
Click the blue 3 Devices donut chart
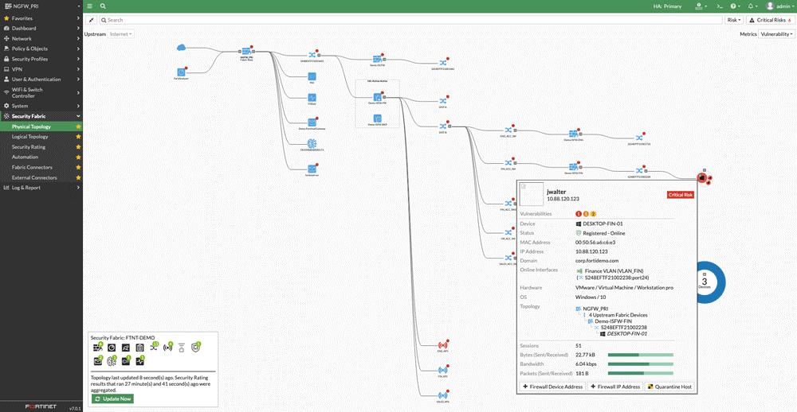(x=705, y=282)
